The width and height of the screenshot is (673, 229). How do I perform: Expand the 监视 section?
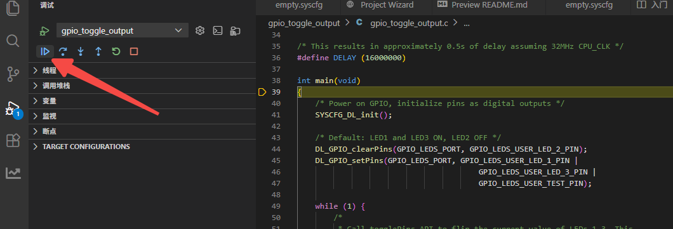tap(142, 116)
